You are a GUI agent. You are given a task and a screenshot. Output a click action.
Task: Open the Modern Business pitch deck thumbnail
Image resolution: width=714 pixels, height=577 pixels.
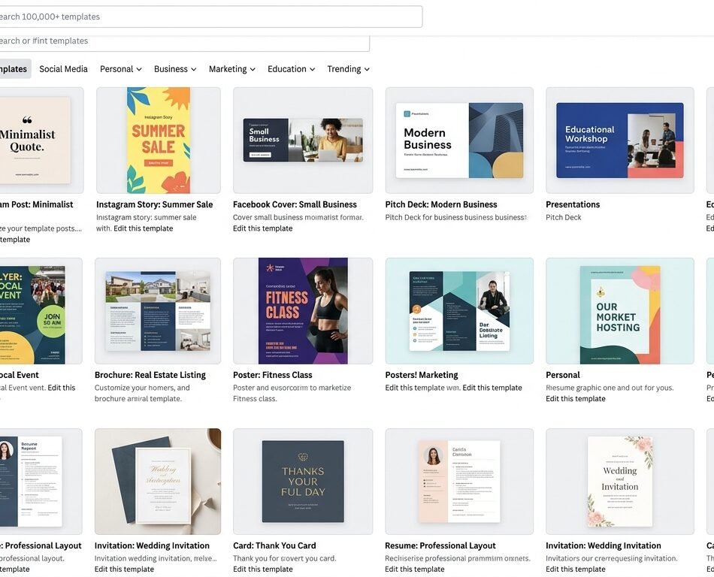tap(459, 140)
